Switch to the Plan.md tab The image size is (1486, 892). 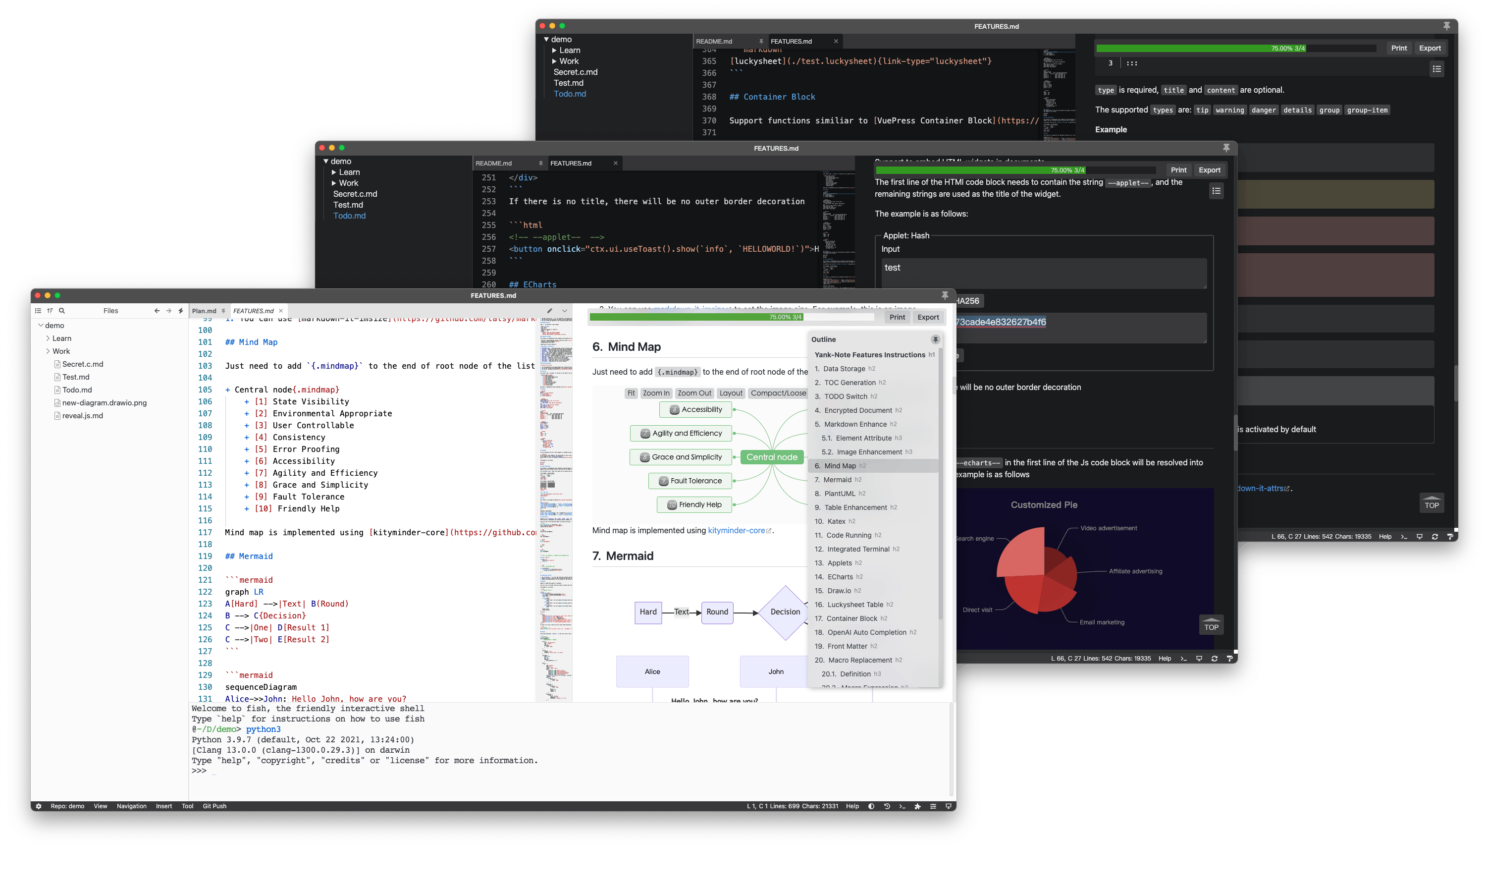coord(204,311)
